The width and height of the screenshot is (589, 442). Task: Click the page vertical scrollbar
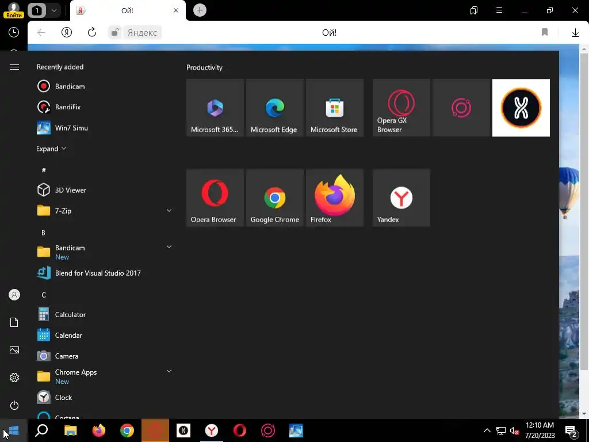click(584, 211)
